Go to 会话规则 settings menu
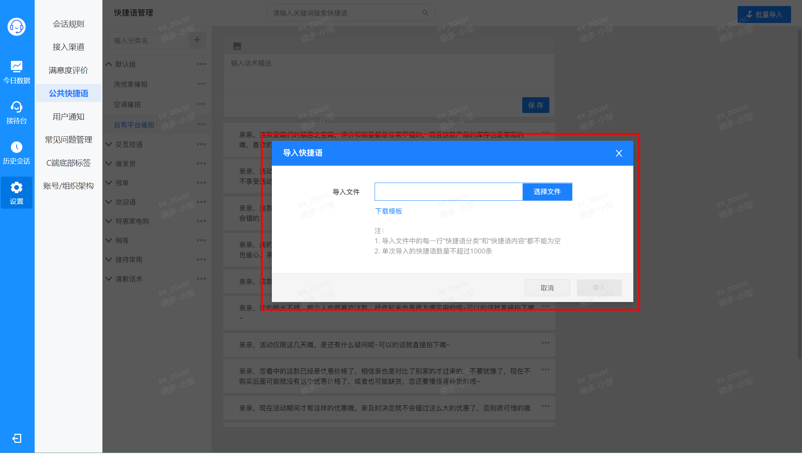 pos(69,24)
